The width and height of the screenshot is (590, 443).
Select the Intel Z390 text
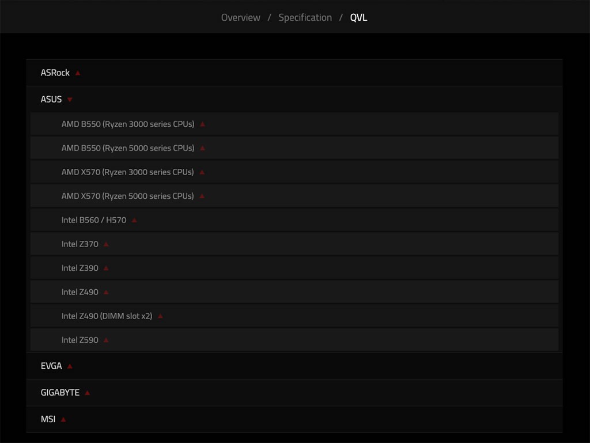[x=80, y=268]
